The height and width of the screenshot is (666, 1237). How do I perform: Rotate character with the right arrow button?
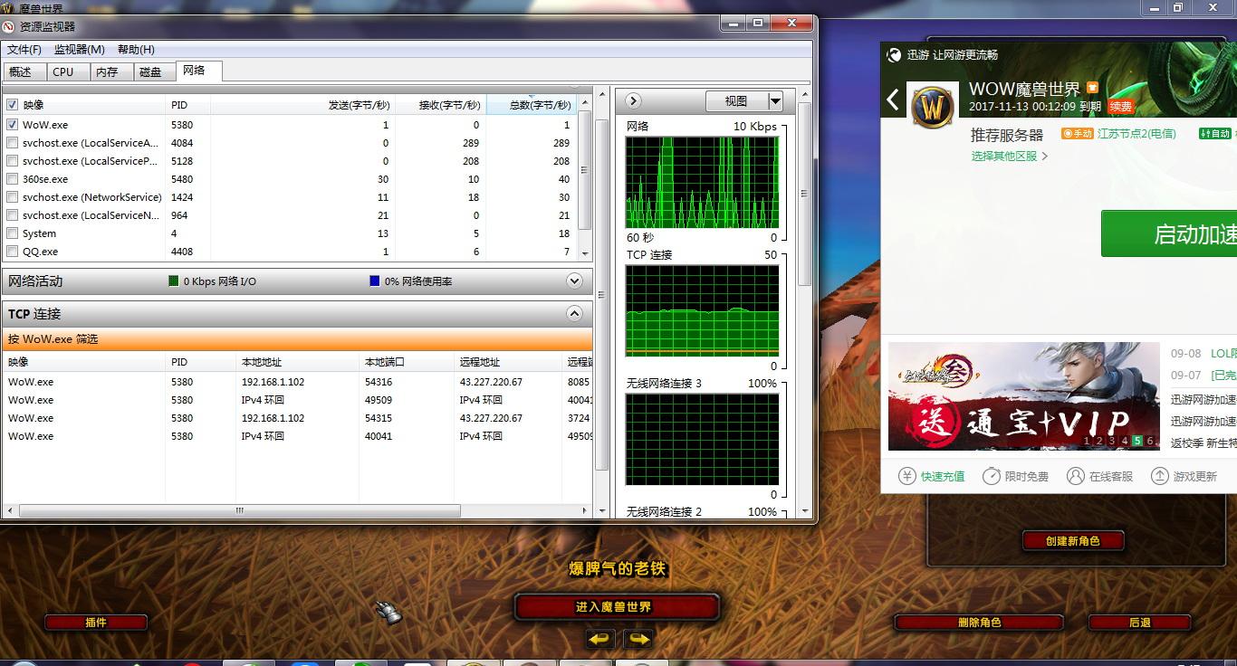pos(638,639)
